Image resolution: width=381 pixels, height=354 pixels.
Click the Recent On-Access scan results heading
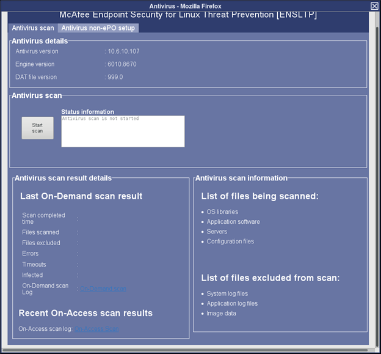point(85,313)
